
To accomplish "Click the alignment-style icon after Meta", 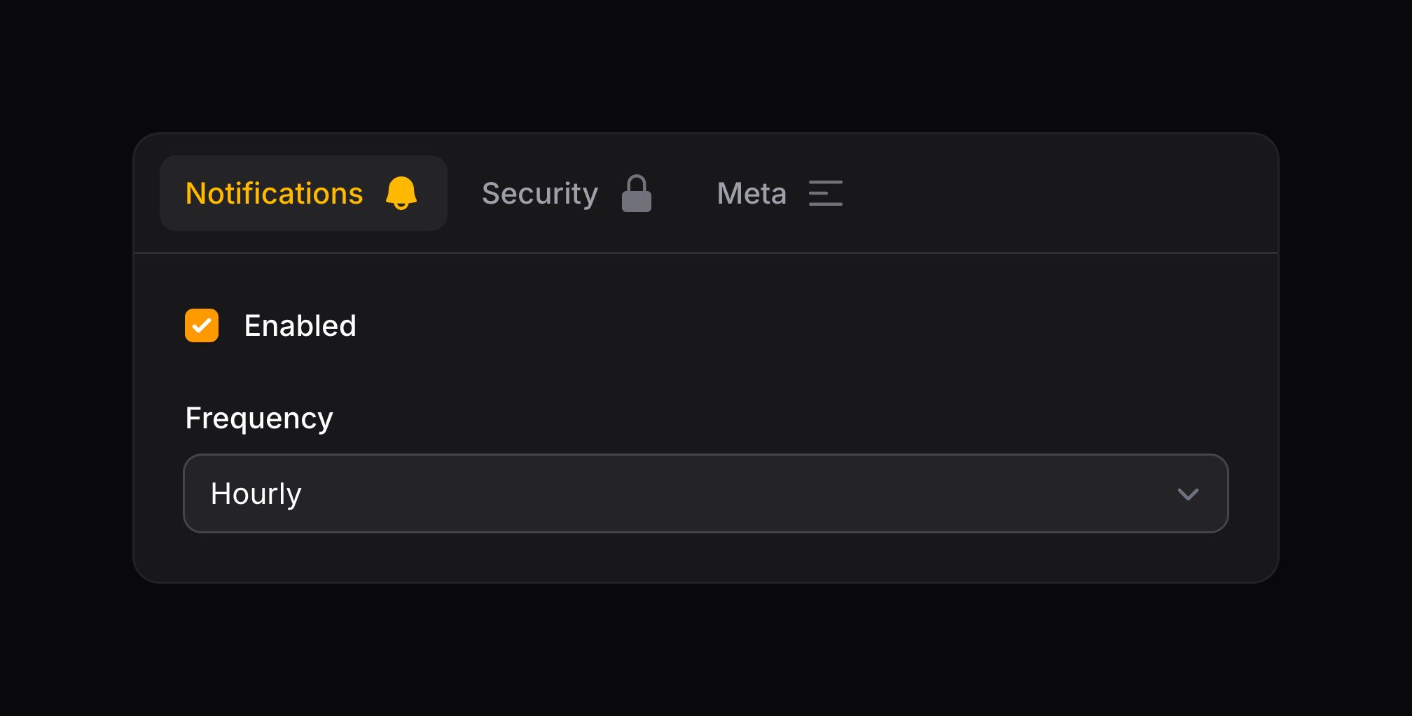I will pyautogui.click(x=826, y=193).
